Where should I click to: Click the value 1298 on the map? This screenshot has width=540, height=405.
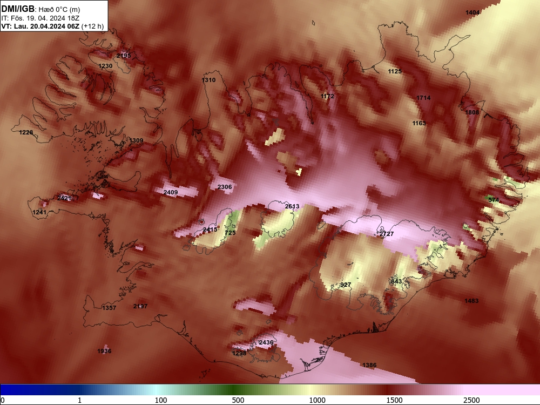[239, 353]
